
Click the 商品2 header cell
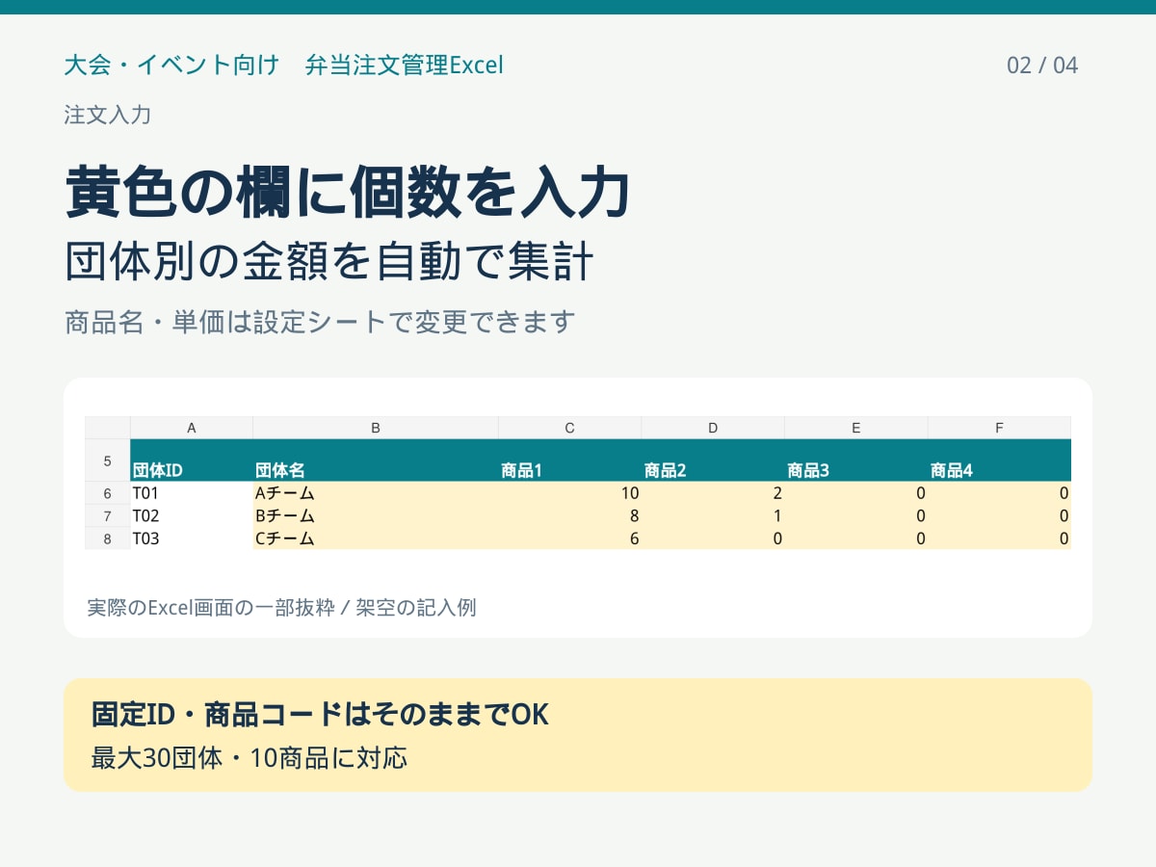click(713, 460)
